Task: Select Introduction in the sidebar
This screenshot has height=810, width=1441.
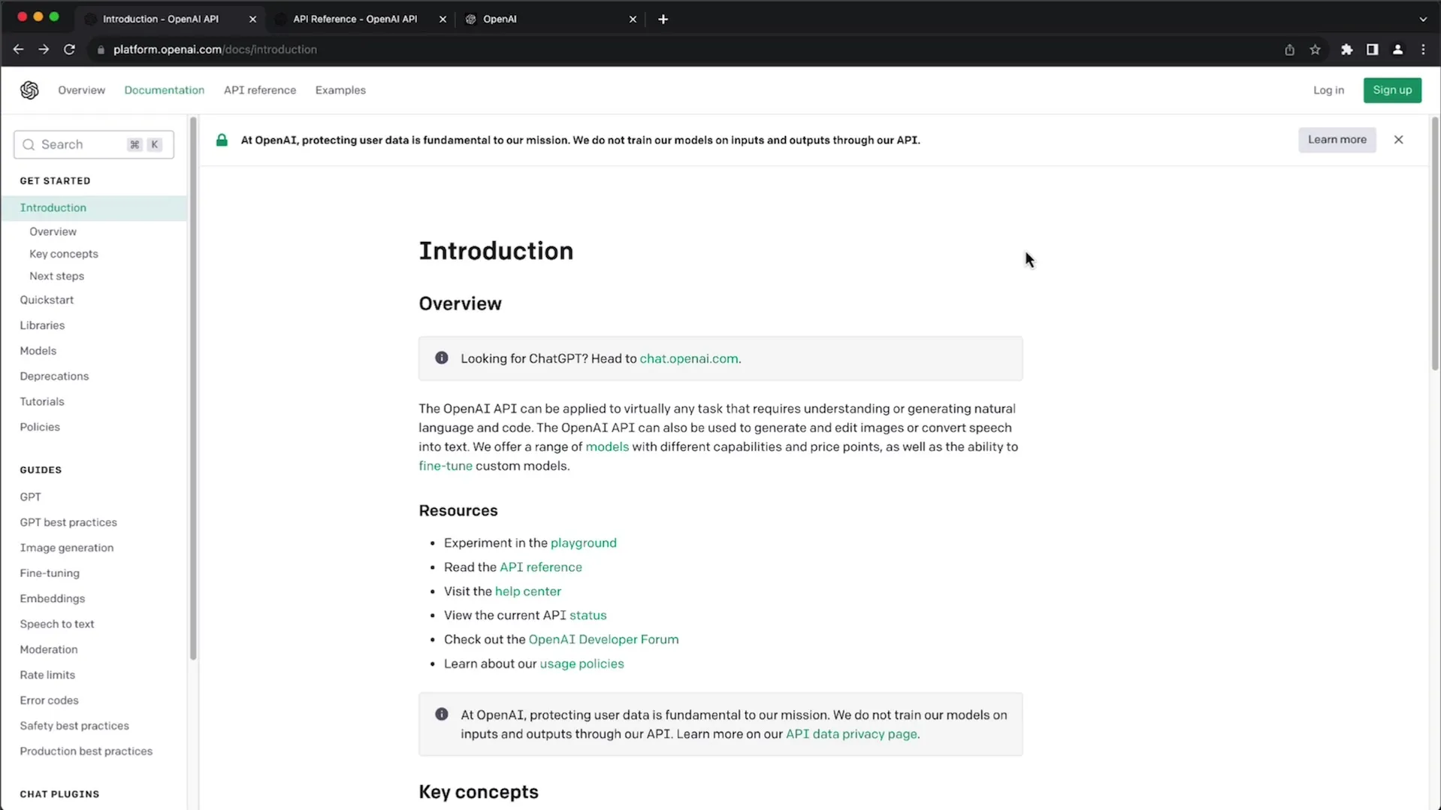Action: 94,208
